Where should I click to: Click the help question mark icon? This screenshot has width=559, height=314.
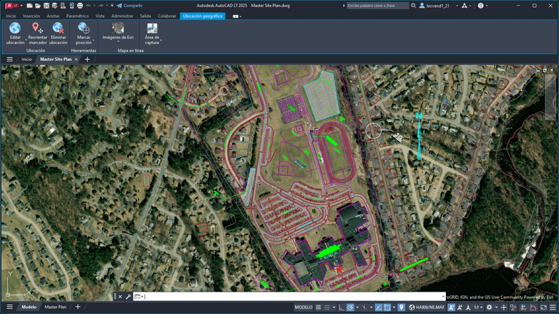click(481, 6)
